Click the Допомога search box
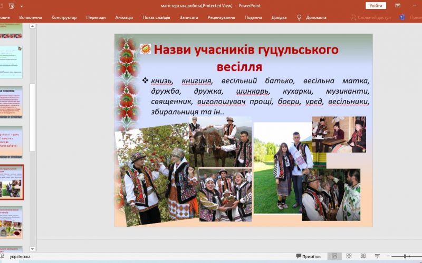This screenshot has width=422, height=263. click(x=316, y=17)
